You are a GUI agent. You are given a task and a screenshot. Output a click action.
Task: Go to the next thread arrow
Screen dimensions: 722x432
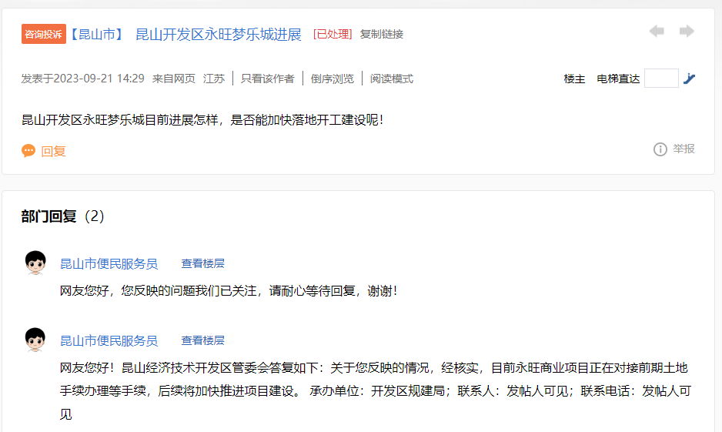[x=687, y=32]
